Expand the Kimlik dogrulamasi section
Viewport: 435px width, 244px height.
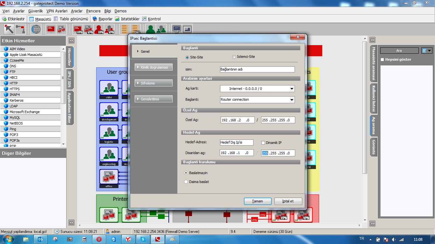pyautogui.click(x=154, y=67)
